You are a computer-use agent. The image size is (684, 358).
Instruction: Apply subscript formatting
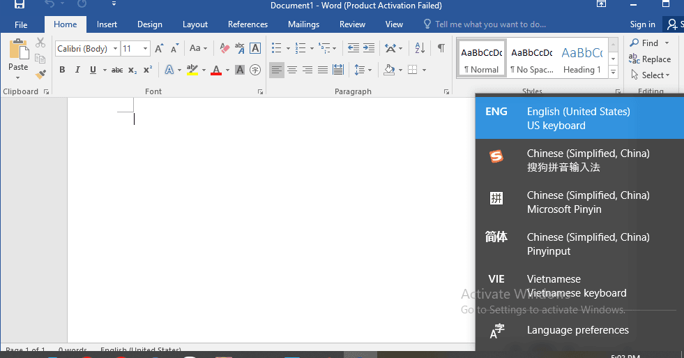point(132,70)
